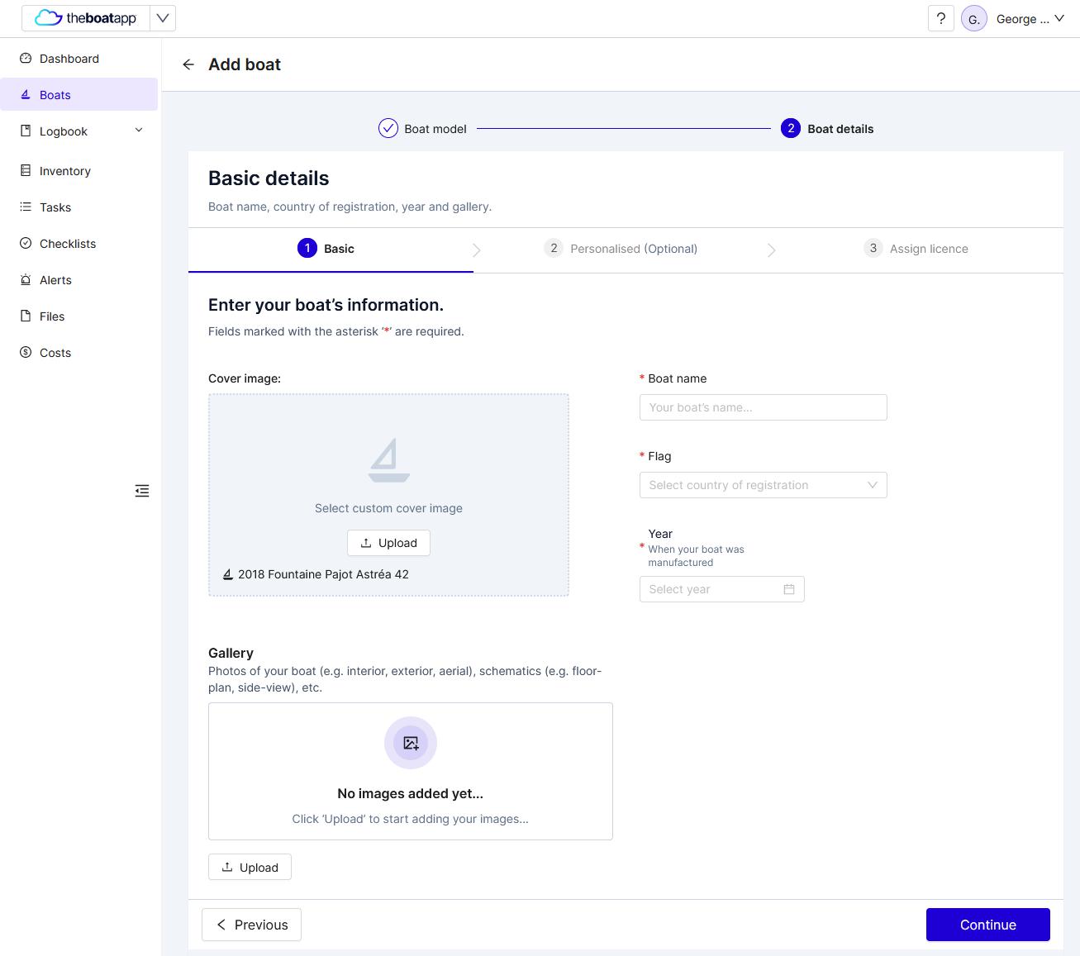Image resolution: width=1080 pixels, height=956 pixels.
Task: Click the Boat details step number 2
Action: [x=791, y=128]
